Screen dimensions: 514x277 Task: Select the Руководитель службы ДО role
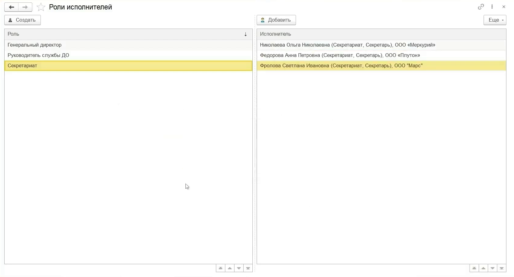pos(38,55)
